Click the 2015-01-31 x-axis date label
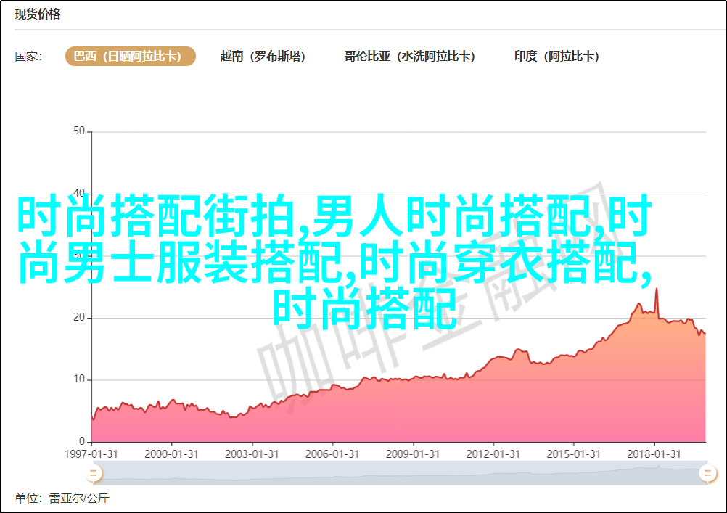The width and height of the screenshot is (727, 513). 574,454
